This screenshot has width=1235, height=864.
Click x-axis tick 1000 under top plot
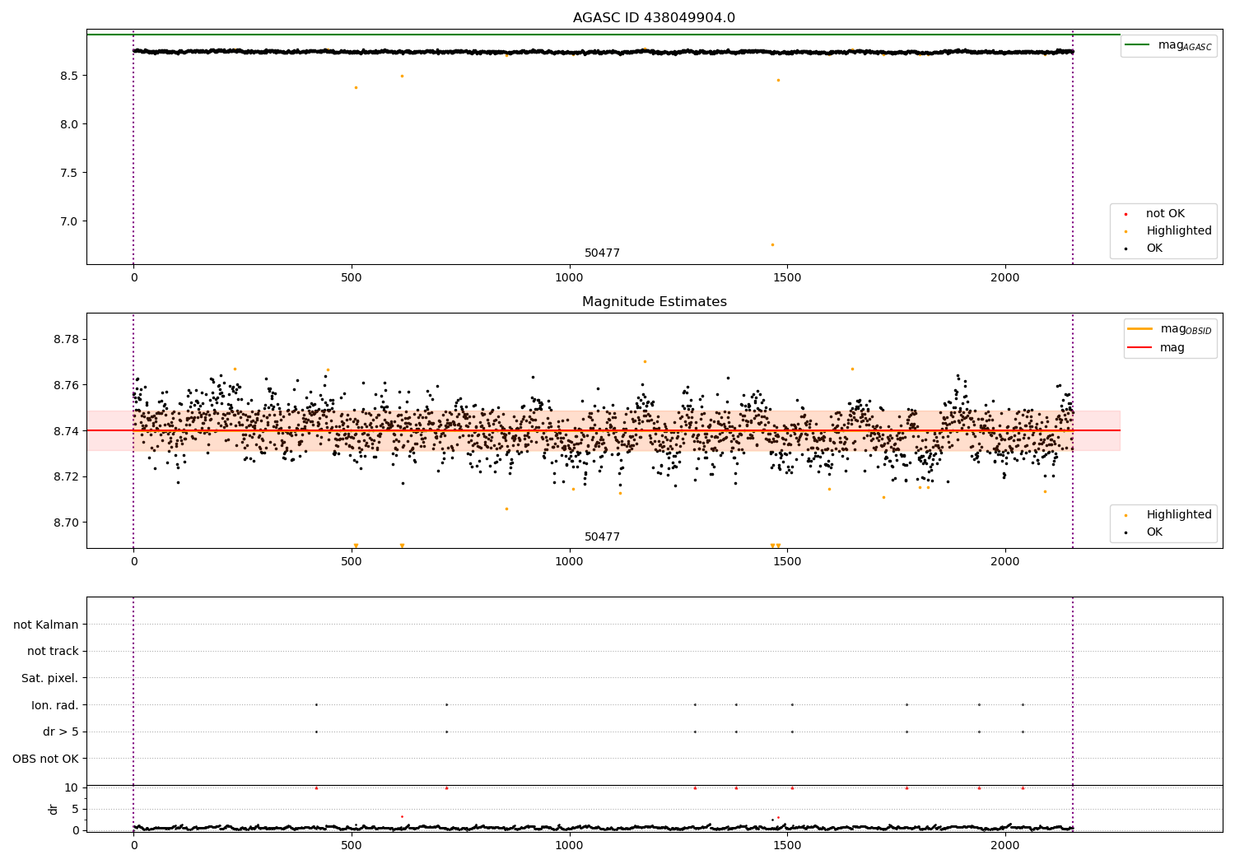pyautogui.click(x=569, y=278)
